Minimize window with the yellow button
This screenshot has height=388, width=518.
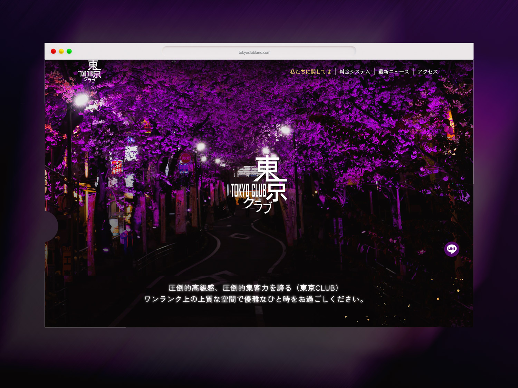pyautogui.click(x=61, y=51)
